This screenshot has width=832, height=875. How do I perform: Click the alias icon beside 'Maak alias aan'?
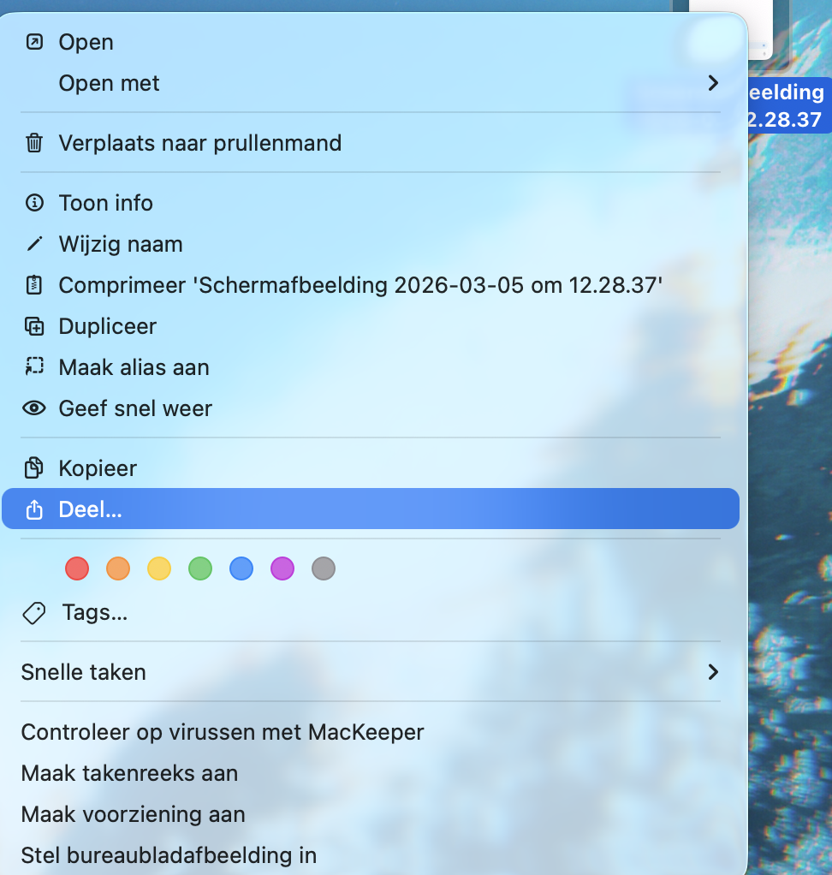(x=34, y=367)
